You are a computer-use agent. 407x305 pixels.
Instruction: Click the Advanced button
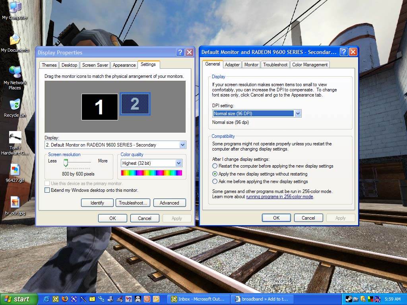(x=169, y=203)
